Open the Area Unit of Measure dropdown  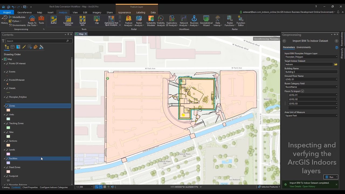(x=336, y=116)
